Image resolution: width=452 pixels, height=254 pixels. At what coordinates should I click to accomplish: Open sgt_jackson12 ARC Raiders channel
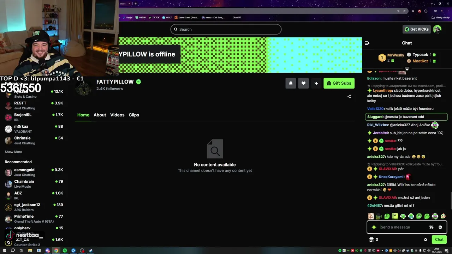click(34, 207)
